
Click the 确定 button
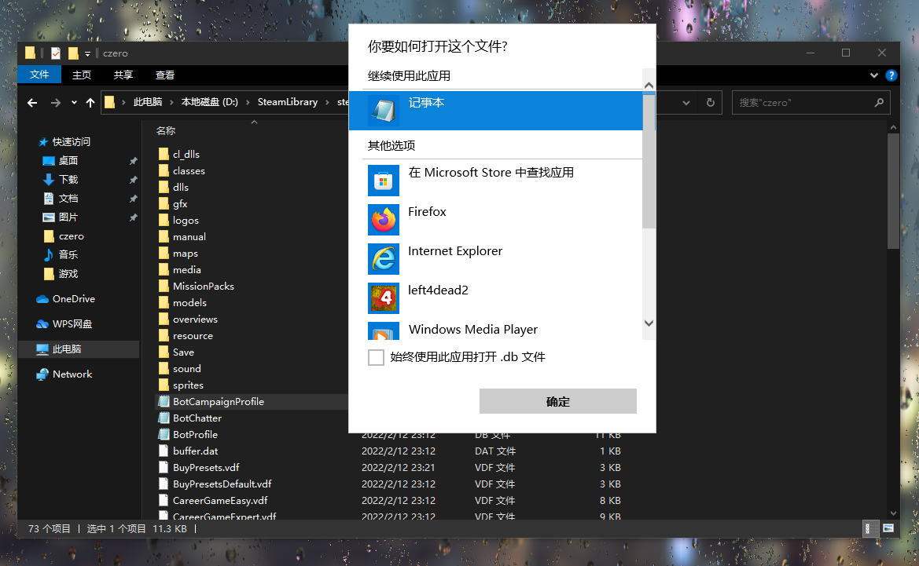pos(557,401)
